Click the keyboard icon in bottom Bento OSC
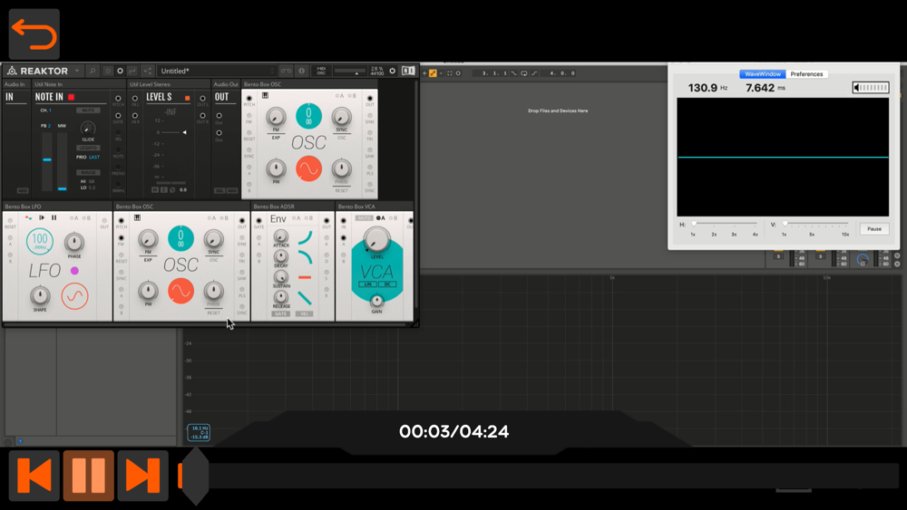 (137, 217)
